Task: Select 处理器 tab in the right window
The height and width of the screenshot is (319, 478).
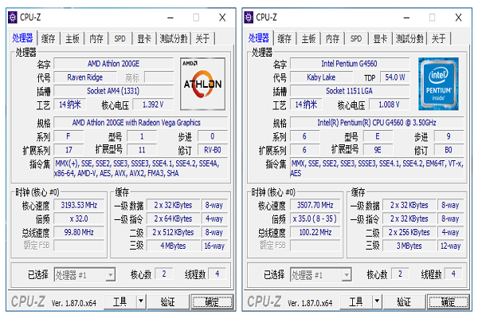Action: click(259, 37)
